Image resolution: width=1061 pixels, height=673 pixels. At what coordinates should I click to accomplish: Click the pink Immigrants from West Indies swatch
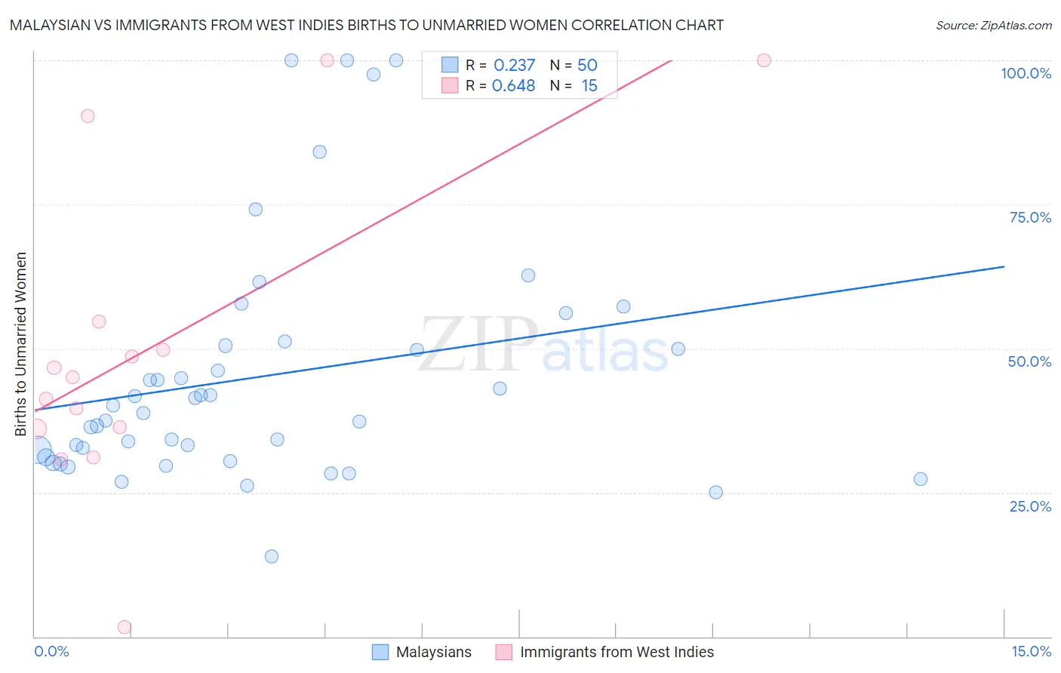pyautogui.click(x=504, y=652)
